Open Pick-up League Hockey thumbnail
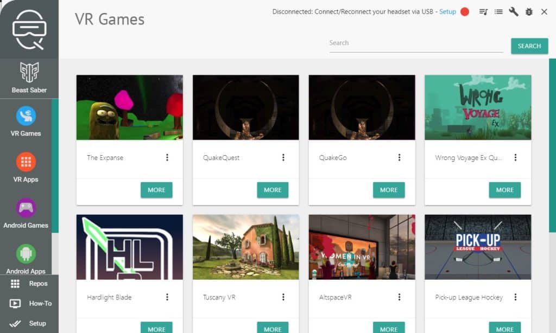 478,247
